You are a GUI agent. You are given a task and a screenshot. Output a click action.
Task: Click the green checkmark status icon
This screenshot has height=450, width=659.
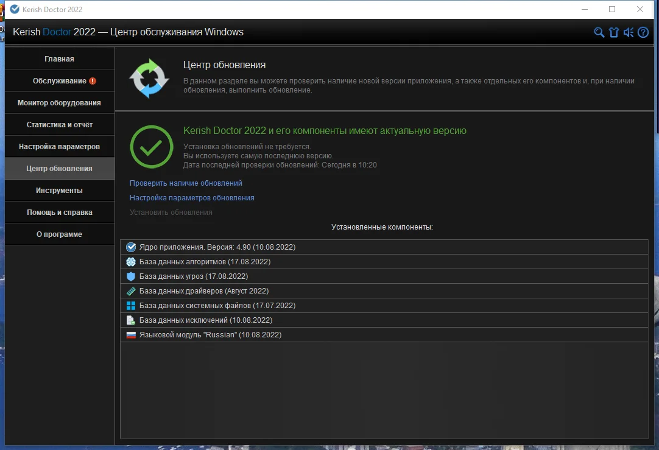coord(151,147)
